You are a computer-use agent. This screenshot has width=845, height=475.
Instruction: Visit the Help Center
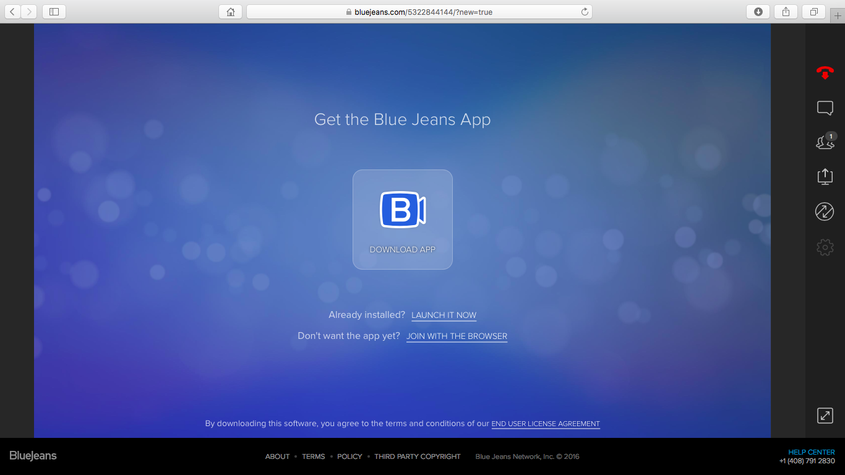pyautogui.click(x=812, y=452)
